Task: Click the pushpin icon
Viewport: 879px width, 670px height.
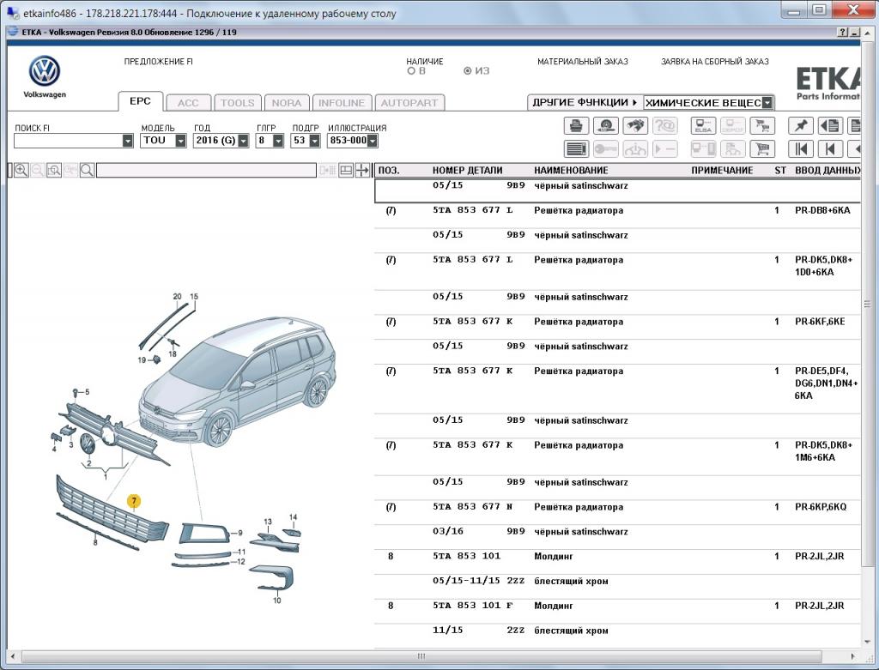Action: pos(801,125)
